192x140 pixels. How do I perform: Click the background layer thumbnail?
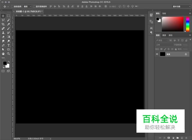(x=163, y=54)
